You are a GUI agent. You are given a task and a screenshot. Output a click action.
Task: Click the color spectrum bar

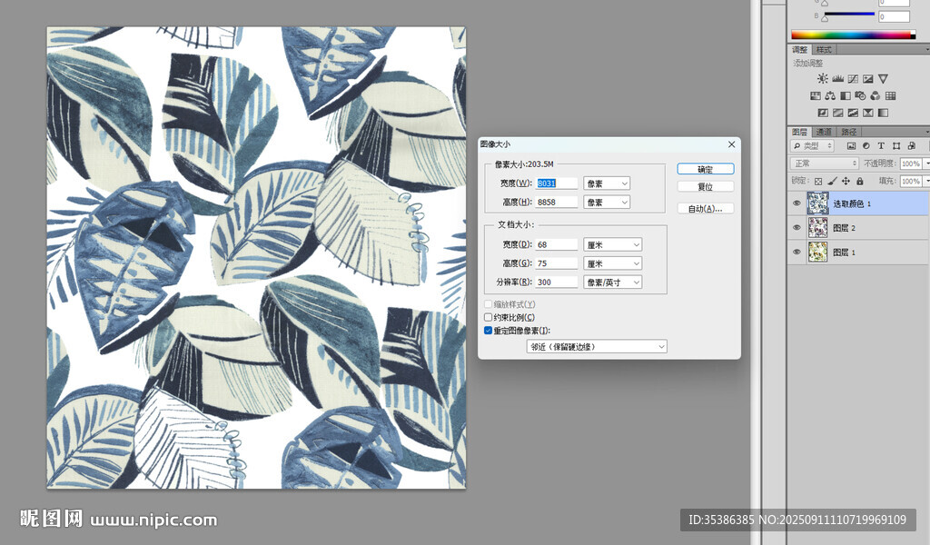pos(853,35)
